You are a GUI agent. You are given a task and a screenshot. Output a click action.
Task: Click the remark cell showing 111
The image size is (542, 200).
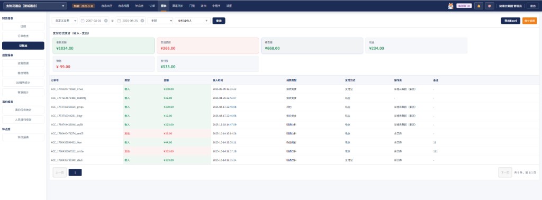coord(435,151)
